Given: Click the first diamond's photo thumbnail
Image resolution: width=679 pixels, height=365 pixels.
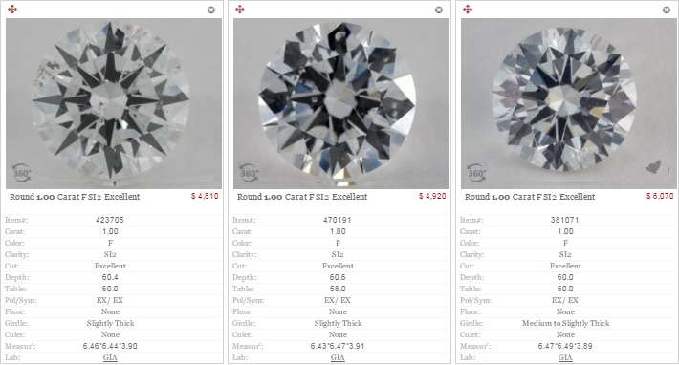Looking at the screenshot, I should click(114, 103).
